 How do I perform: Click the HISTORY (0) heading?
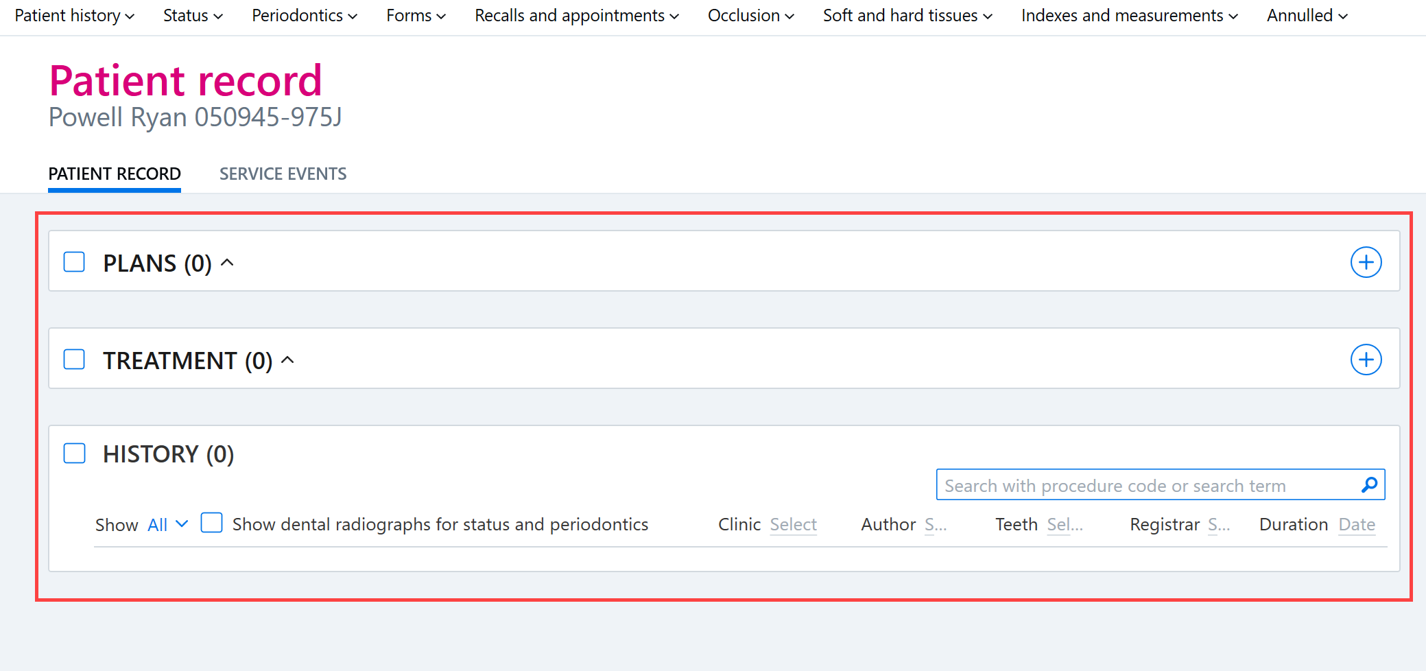pos(168,454)
